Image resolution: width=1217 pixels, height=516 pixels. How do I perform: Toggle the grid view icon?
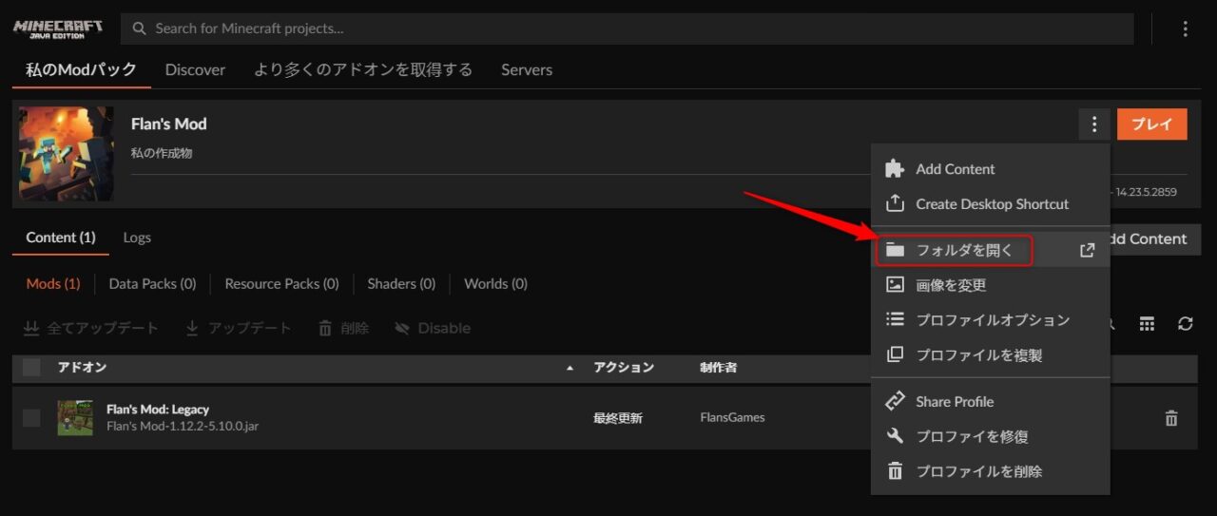(1148, 324)
